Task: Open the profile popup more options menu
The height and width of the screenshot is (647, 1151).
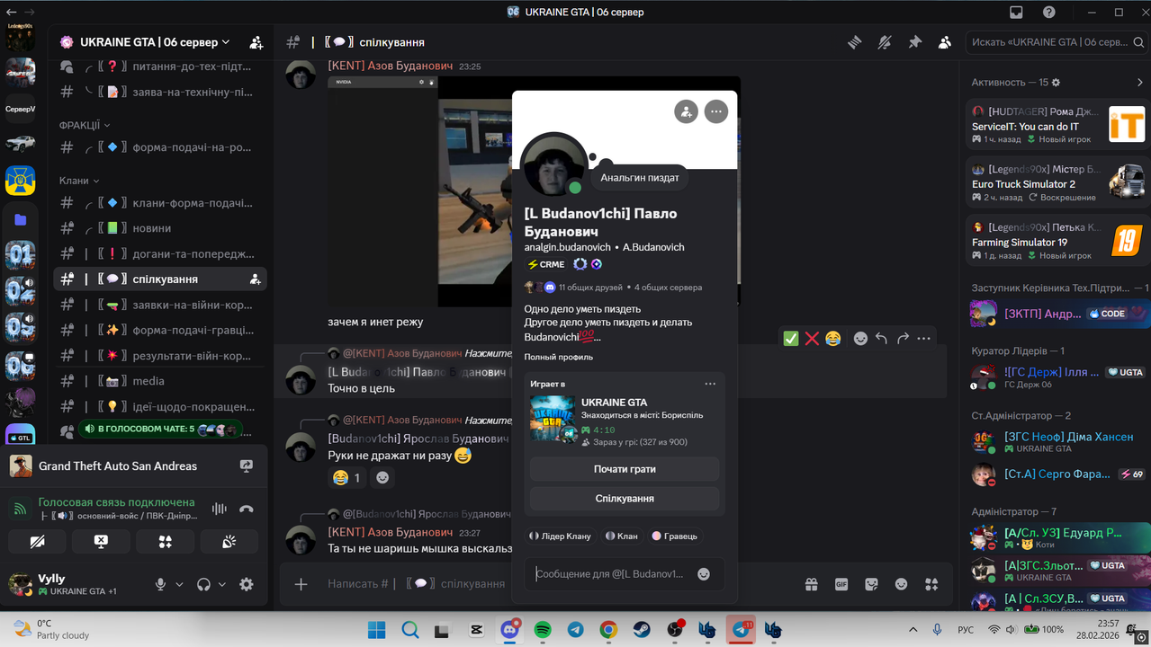Action: tap(716, 111)
